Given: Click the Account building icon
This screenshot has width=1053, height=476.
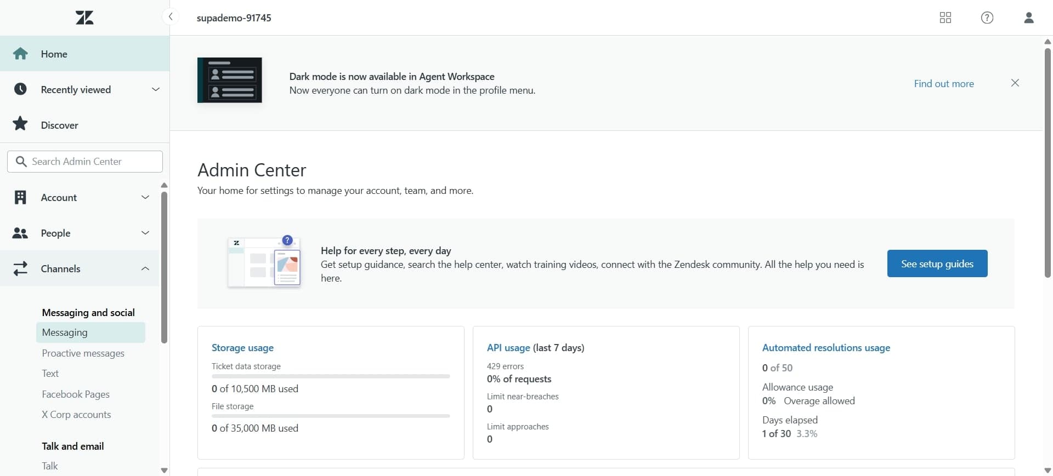Looking at the screenshot, I should click(x=20, y=197).
